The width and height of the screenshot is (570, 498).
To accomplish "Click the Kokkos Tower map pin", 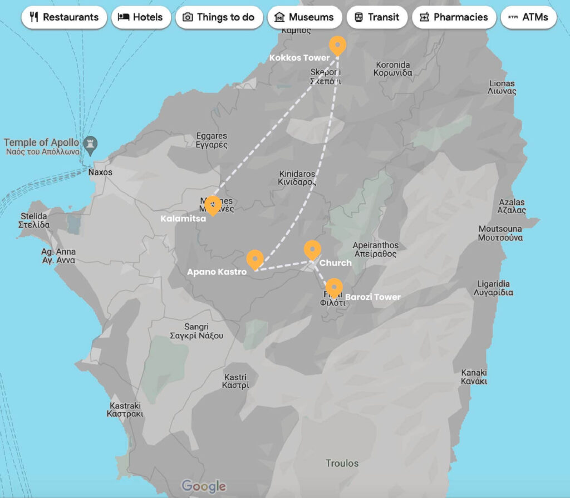I will click(x=337, y=45).
